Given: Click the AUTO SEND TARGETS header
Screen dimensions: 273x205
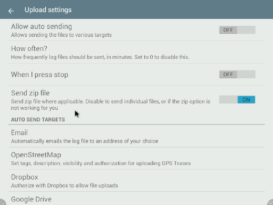Looking at the screenshot, I should pyautogui.click(x=38, y=119).
